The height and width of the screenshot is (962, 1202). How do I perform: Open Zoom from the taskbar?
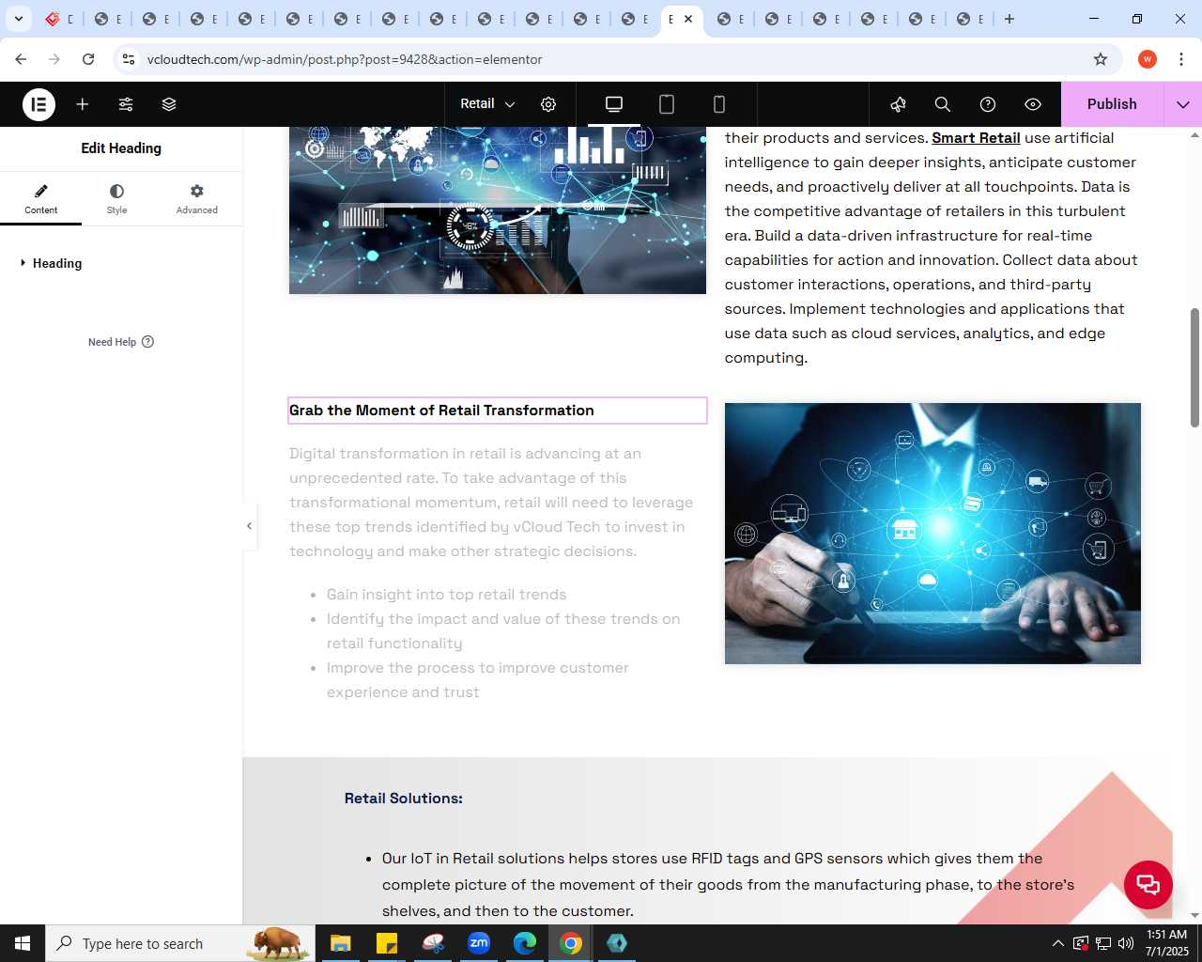click(479, 943)
